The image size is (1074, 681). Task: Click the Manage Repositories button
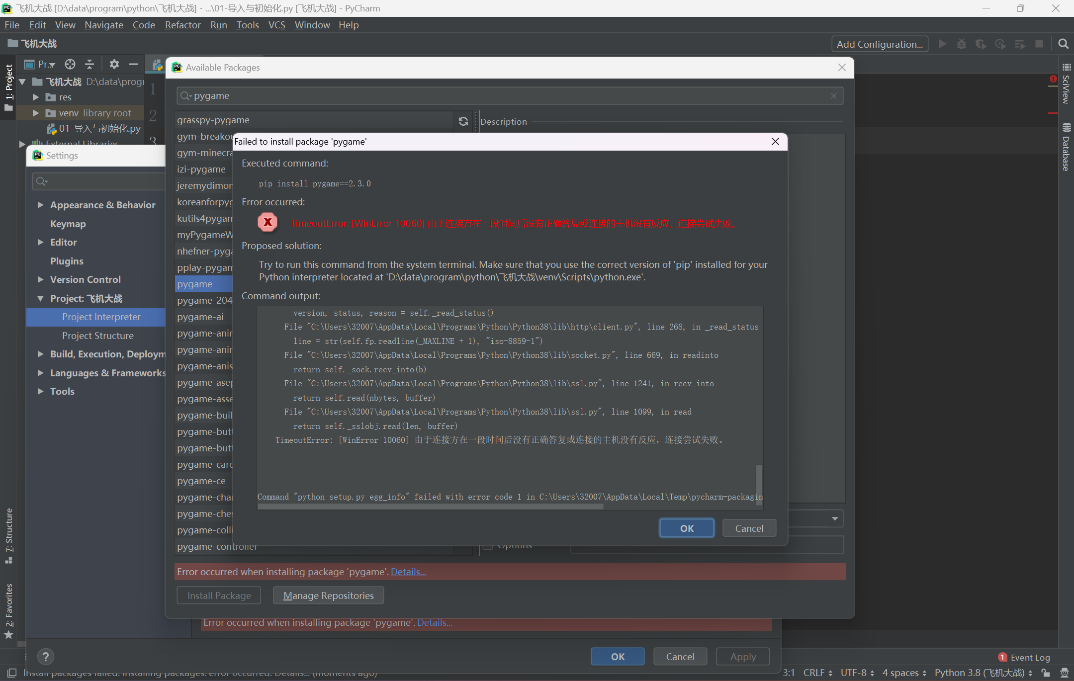(328, 596)
